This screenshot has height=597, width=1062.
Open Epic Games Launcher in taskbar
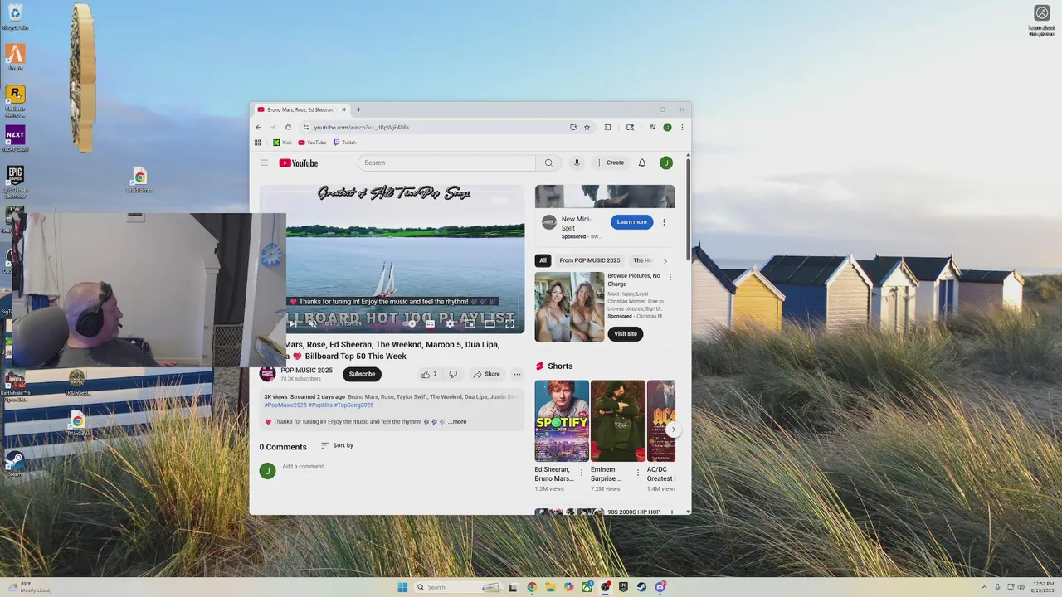(x=623, y=587)
